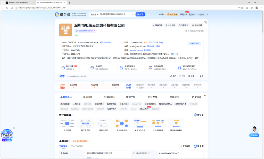Click the 下载报告 button

[184, 26]
